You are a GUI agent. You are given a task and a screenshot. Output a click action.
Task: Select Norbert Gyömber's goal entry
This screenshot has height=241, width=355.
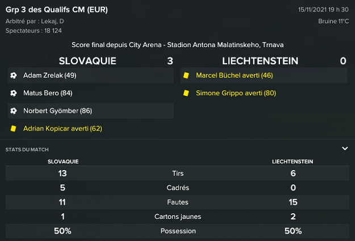click(x=57, y=111)
